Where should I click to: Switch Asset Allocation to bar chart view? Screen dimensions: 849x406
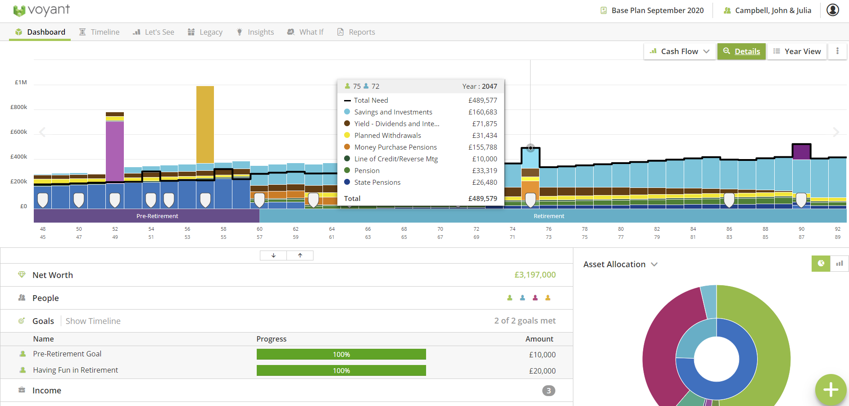click(840, 264)
